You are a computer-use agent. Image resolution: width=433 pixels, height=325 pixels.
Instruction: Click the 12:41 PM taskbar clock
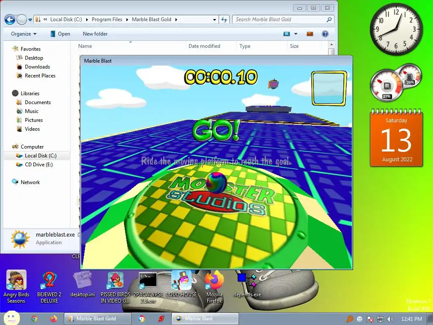(x=411, y=319)
